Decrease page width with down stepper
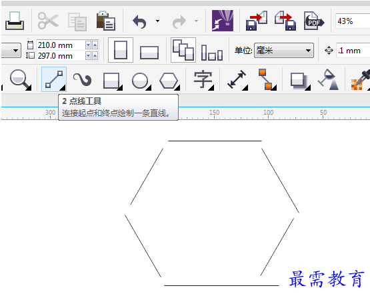 point(88,45)
